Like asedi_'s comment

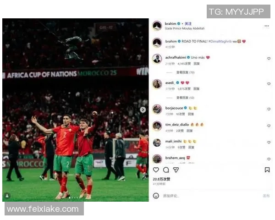269,84
